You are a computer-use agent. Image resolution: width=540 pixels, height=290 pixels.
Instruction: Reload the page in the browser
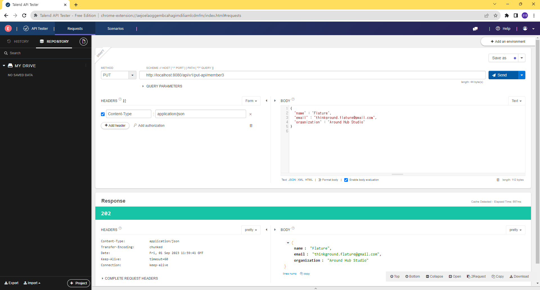click(24, 15)
